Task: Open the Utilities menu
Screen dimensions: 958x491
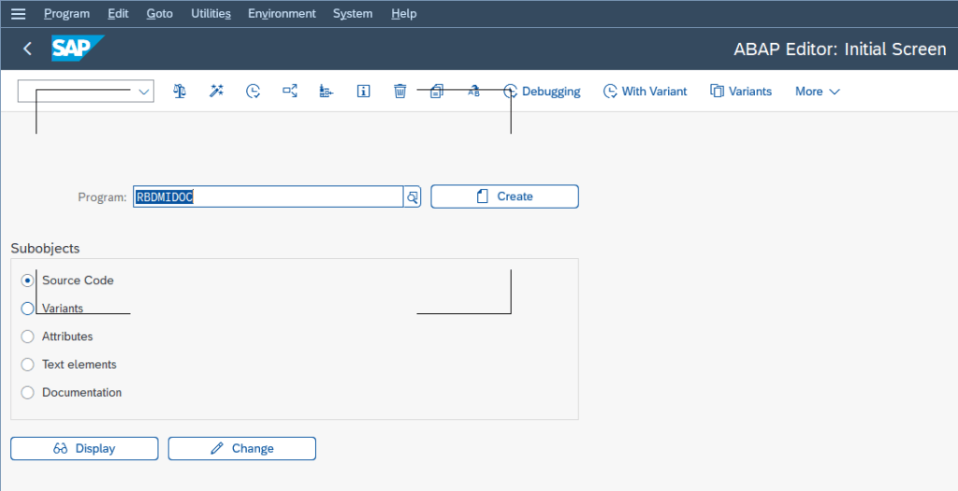Action: (210, 14)
